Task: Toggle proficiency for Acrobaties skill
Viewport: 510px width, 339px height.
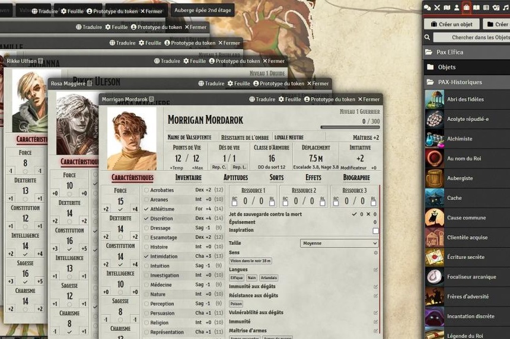Action: (x=146, y=190)
